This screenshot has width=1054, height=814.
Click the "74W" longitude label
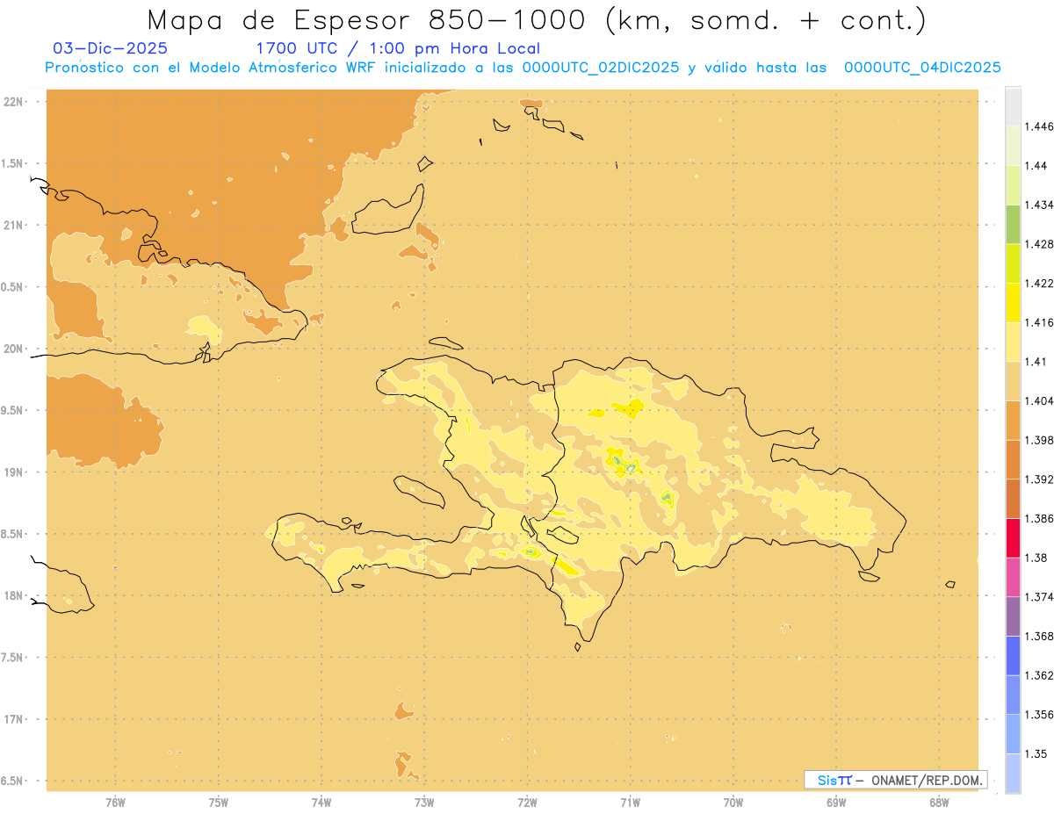(321, 803)
